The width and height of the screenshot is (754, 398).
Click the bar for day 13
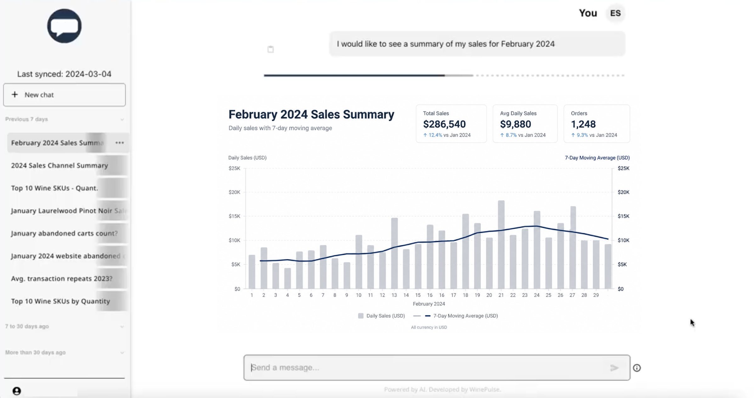click(x=394, y=253)
